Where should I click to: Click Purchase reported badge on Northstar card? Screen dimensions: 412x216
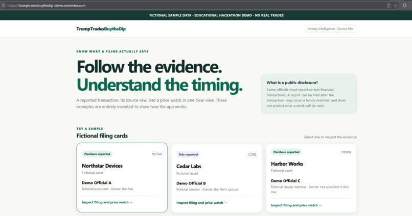pos(97,154)
